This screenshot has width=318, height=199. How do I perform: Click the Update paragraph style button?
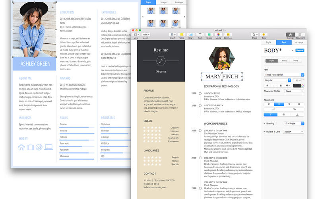pyautogui.click(x=300, y=51)
